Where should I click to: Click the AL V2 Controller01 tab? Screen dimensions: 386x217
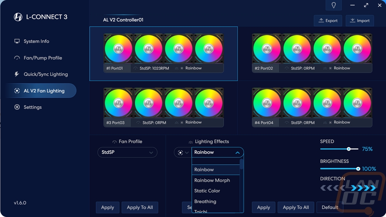pyautogui.click(x=123, y=20)
